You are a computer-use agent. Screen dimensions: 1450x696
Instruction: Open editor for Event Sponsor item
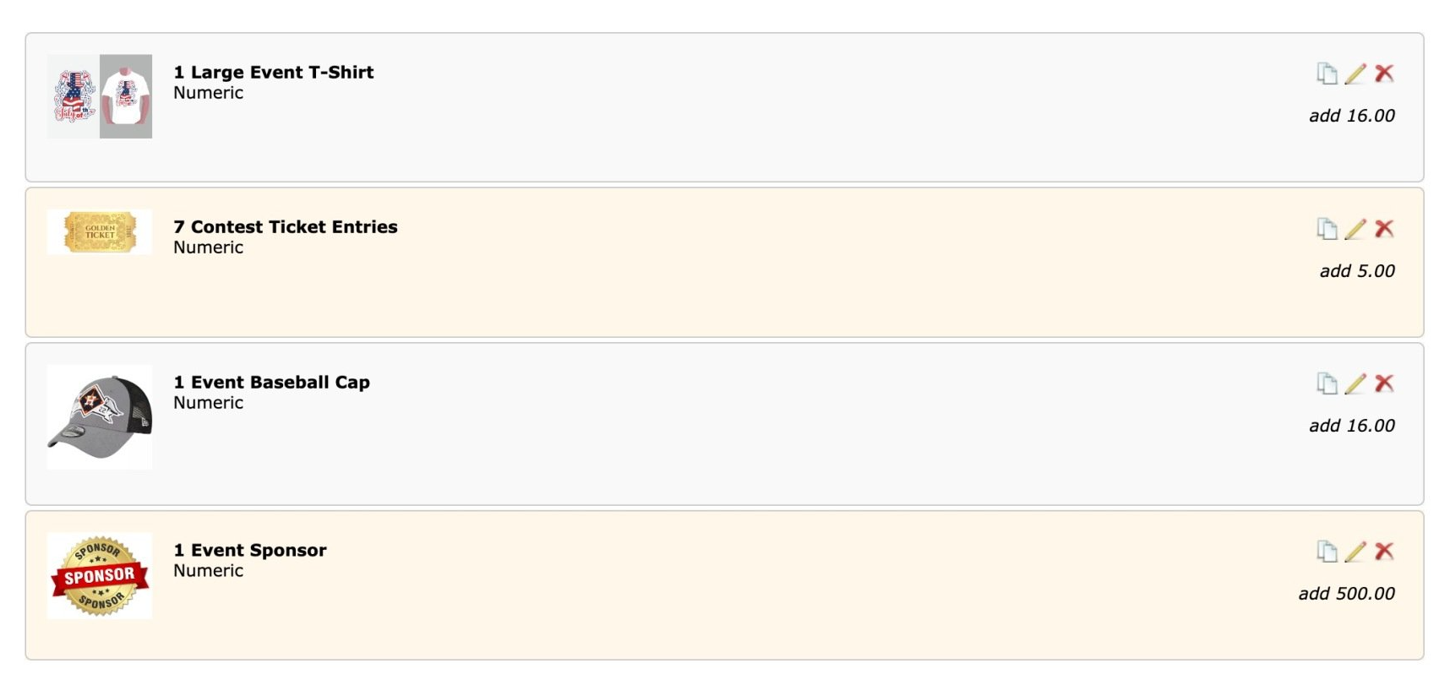(x=1355, y=552)
